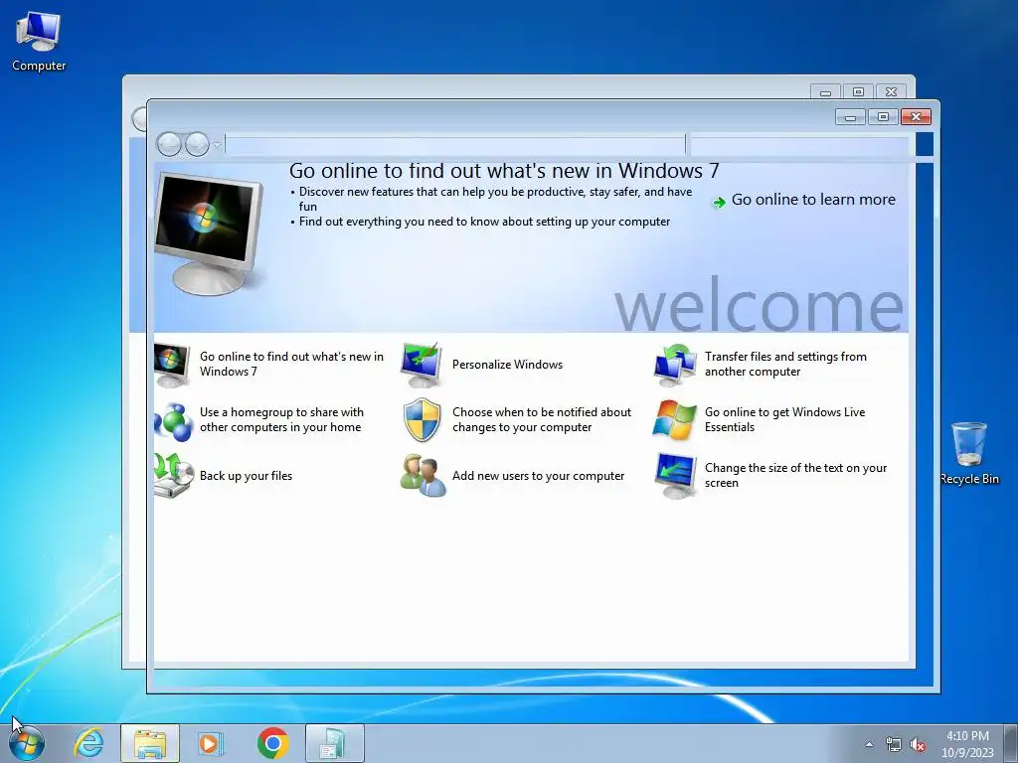
Task: Open Windows Explorer from the taskbar
Action: point(150,743)
